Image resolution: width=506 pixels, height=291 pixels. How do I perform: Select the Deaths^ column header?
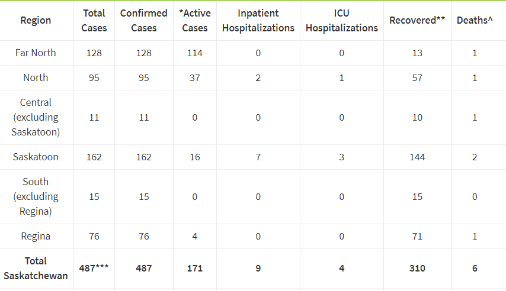(x=475, y=20)
